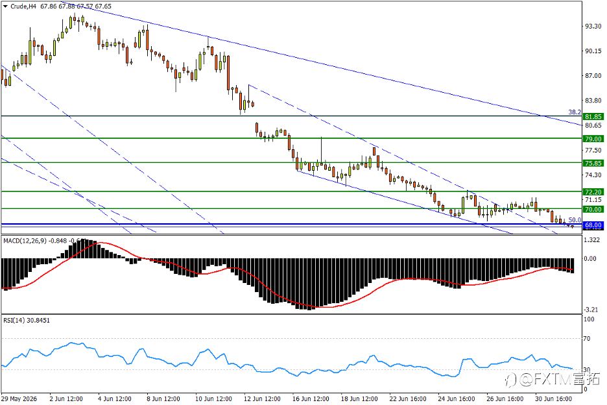Select the 8 Jun 12:00 time label
The image size is (607, 405).
coord(163,399)
